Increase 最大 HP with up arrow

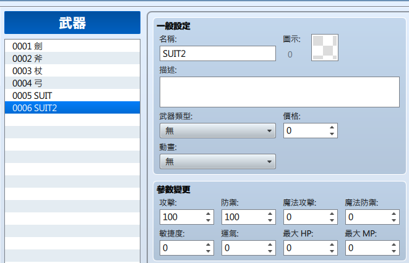point(332,244)
